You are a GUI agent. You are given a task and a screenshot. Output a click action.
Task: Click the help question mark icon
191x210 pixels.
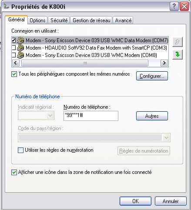pos(174,7)
